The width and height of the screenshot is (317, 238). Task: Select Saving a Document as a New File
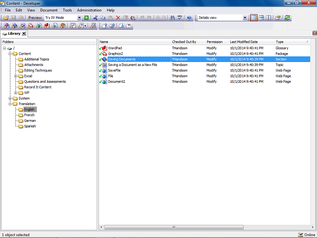[x=205, y=65]
